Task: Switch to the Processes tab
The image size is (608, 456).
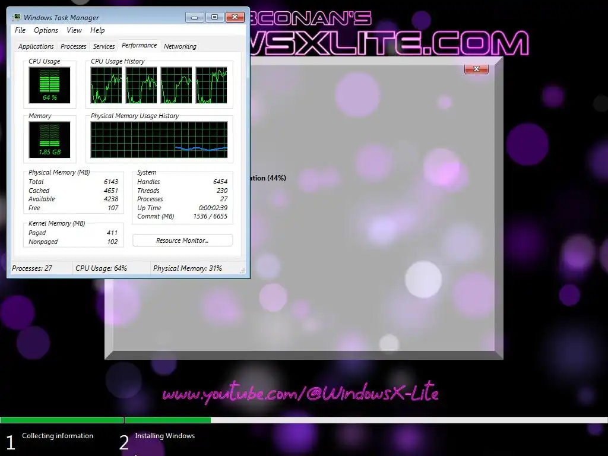Action: (73, 46)
